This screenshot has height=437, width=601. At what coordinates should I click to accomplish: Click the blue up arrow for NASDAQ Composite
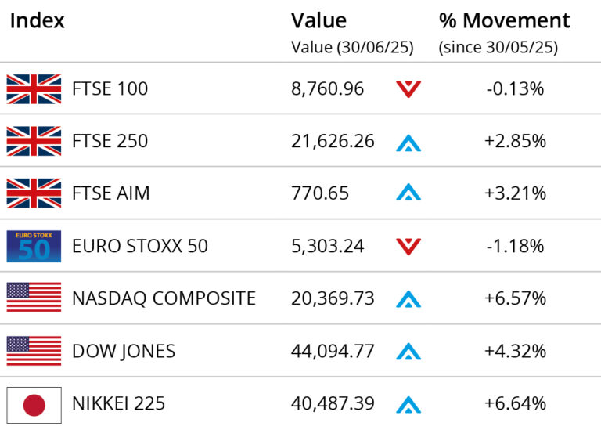408,299
